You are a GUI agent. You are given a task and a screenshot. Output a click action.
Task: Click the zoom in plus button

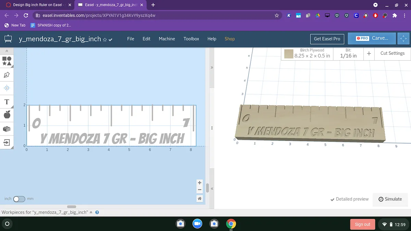coord(200,183)
